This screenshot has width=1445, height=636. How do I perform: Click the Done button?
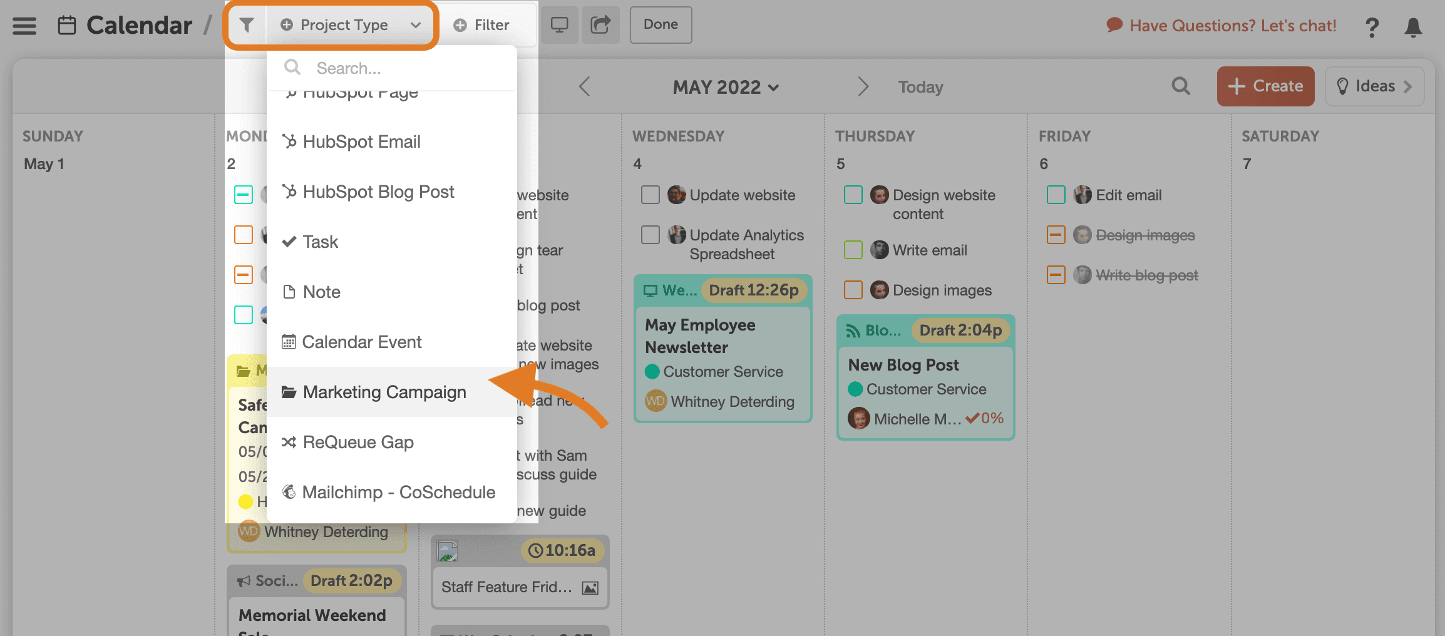coord(661,25)
